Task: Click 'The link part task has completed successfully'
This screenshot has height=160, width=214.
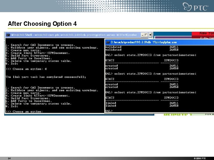Action: point(46,77)
